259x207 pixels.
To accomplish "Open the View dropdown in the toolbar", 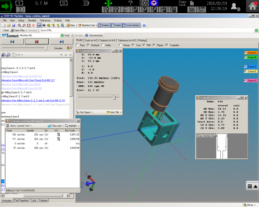I will pos(71,25).
